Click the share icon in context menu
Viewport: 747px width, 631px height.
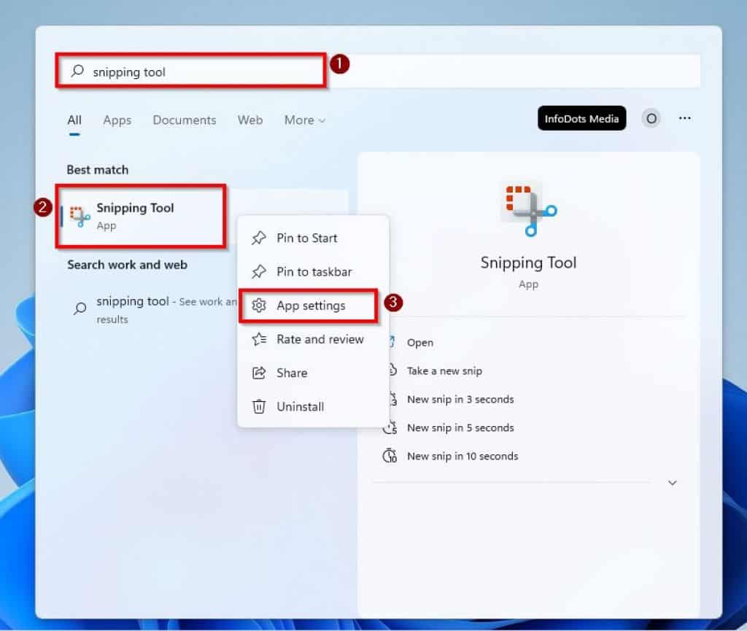259,373
